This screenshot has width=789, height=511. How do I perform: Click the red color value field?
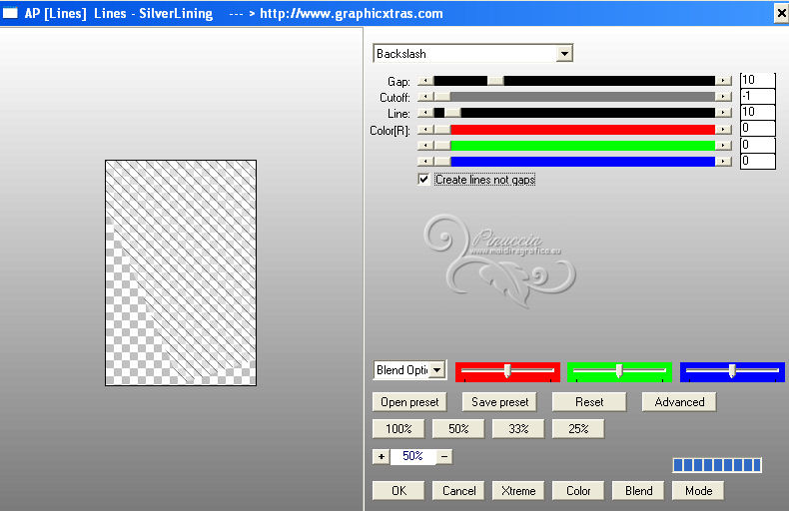[x=758, y=129]
